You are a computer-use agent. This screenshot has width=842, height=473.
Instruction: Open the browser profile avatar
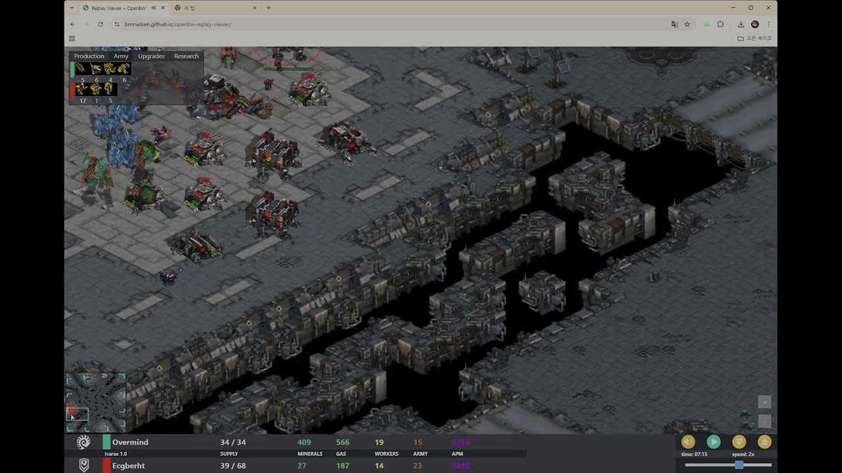point(755,24)
